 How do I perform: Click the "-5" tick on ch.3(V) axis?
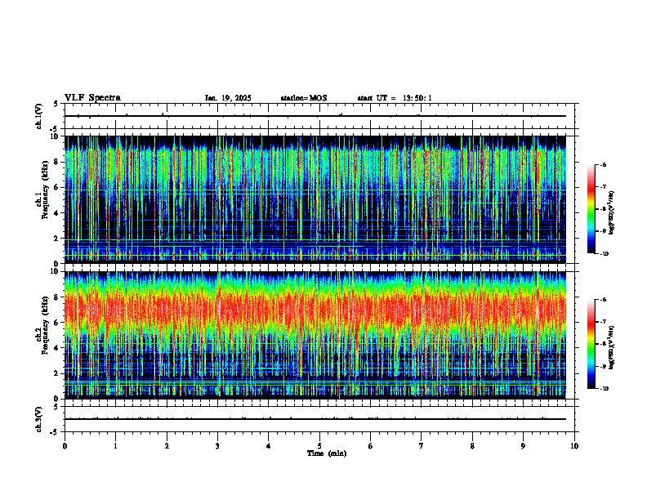[55, 432]
